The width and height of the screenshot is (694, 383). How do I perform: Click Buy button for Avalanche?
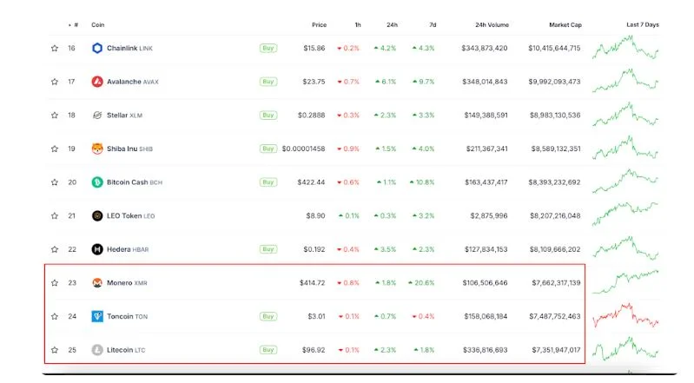point(268,82)
